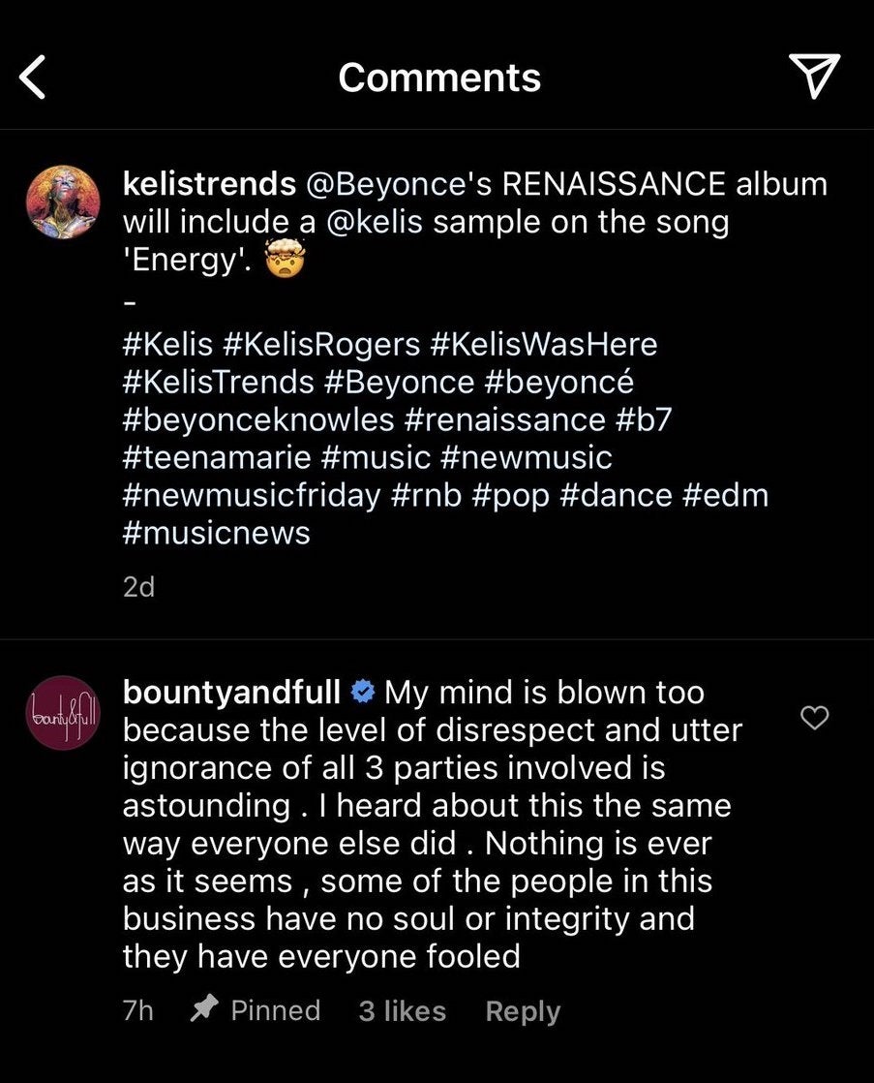Reply to the bountyandfull comment
874x1083 pixels.
pos(523,1011)
